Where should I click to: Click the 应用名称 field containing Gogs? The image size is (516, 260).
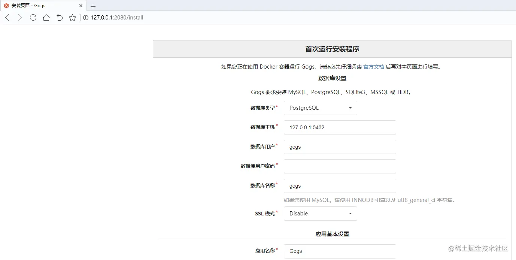point(340,251)
